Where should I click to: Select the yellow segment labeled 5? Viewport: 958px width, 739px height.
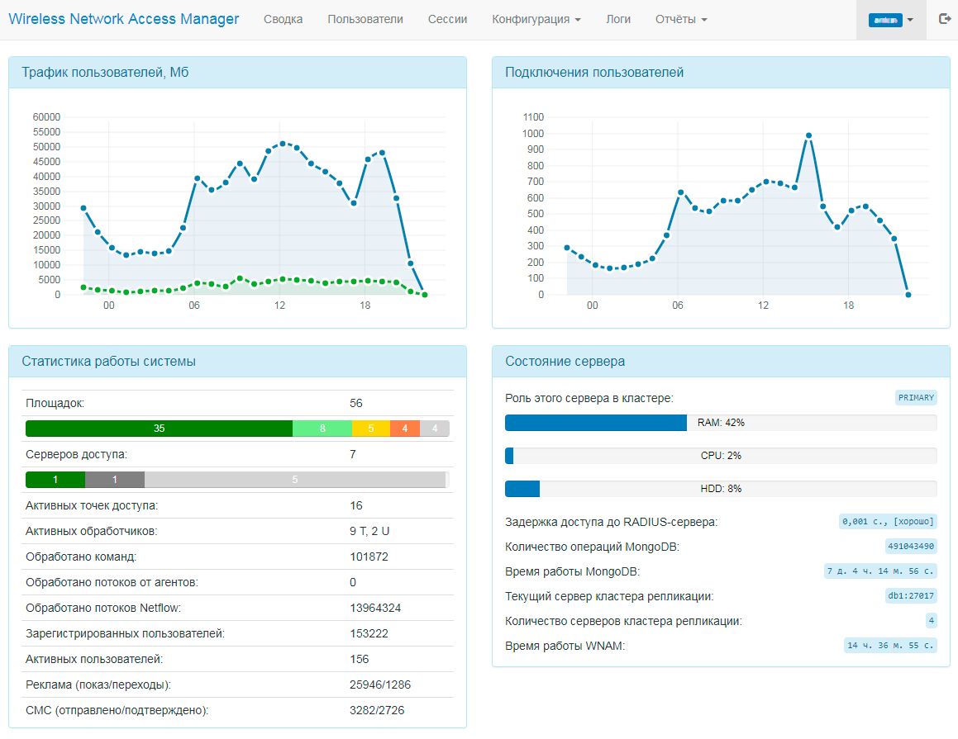(371, 429)
